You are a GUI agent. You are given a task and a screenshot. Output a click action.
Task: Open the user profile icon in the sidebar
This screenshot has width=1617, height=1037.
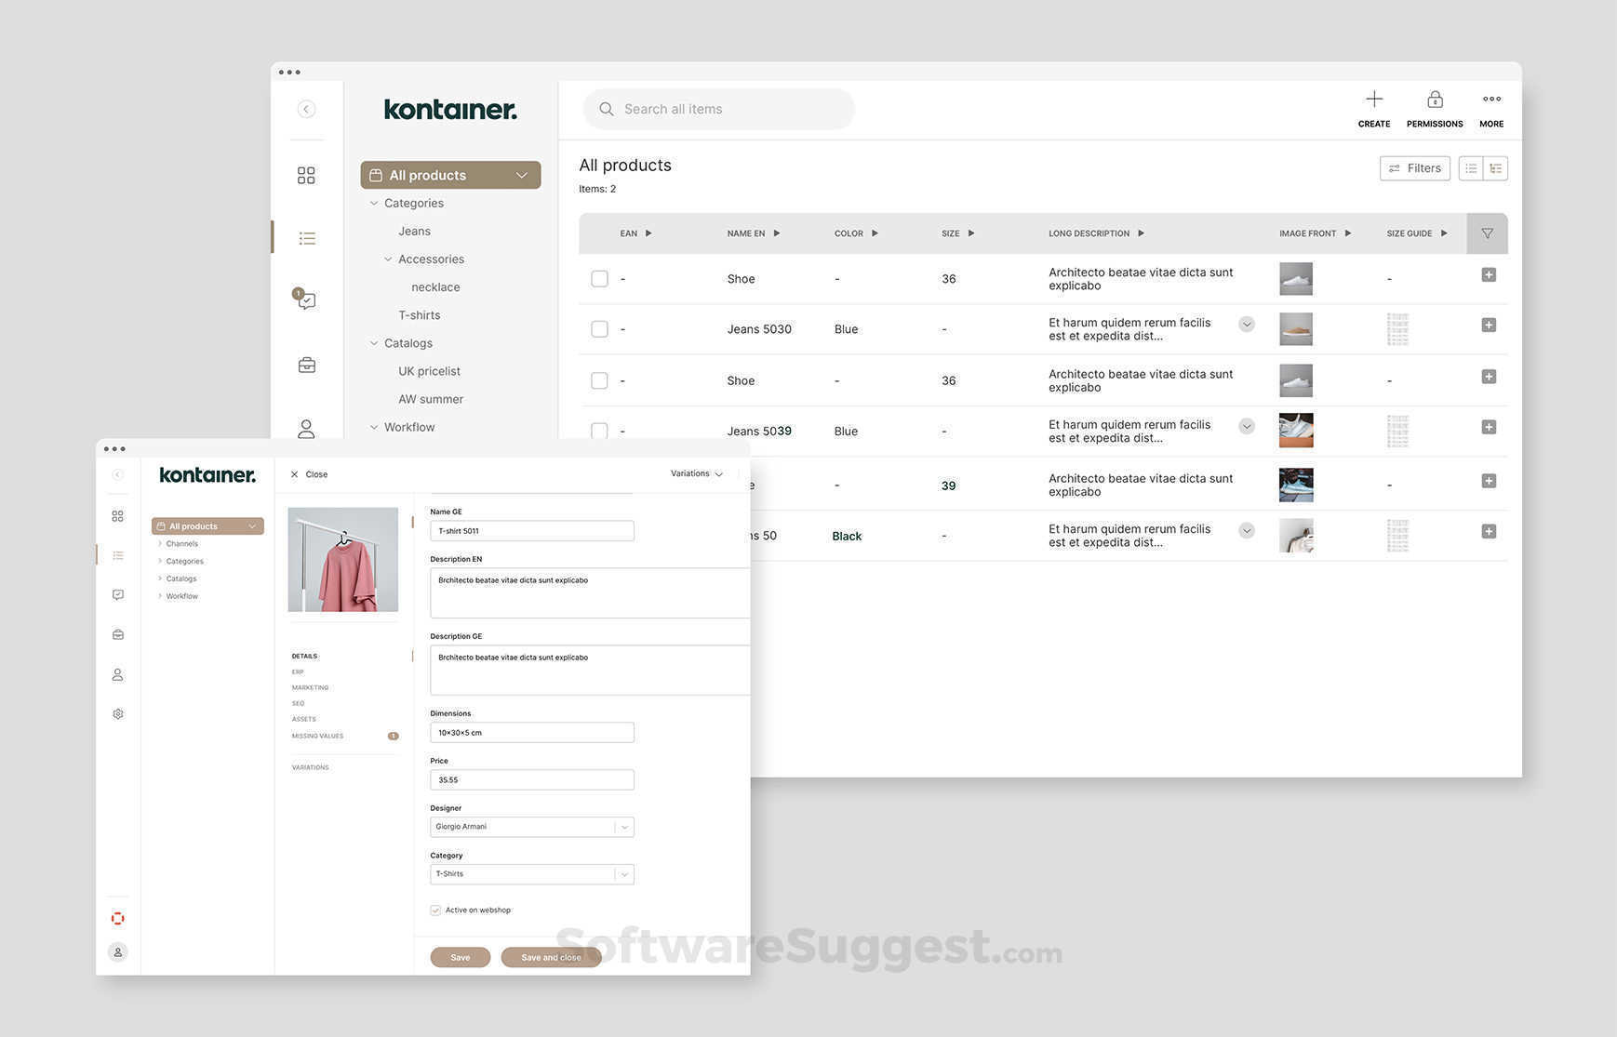tap(306, 428)
